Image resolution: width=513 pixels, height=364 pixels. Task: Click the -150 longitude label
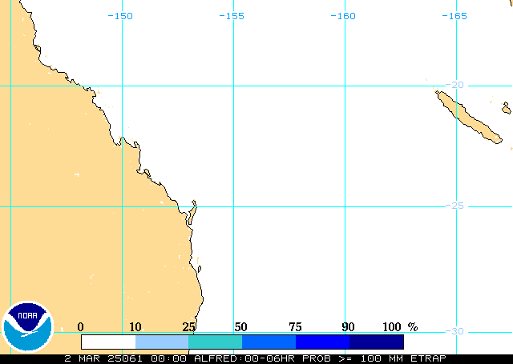click(x=120, y=16)
